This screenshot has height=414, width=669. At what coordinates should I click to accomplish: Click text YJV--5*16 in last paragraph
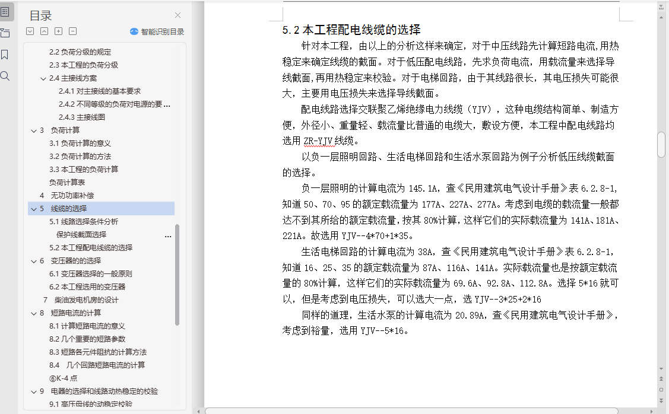point(382,331)
